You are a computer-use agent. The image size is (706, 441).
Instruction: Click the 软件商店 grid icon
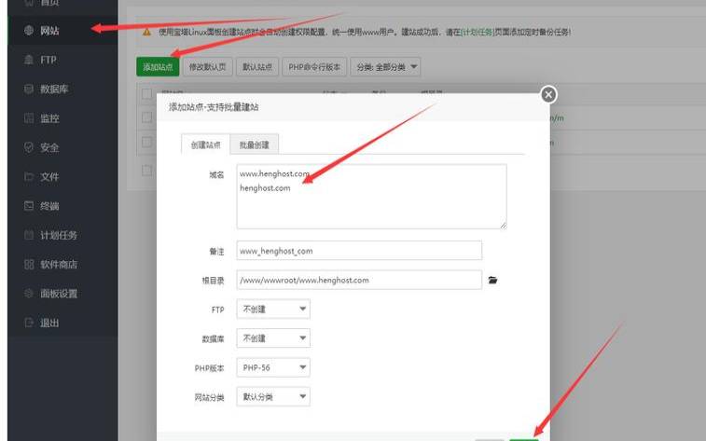[29, 265]
